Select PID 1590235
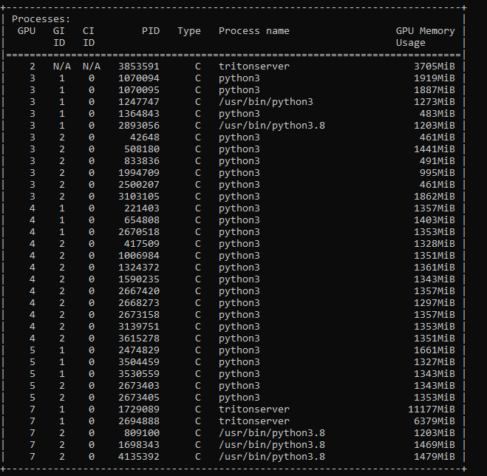487x476 pixels. click(x=139, y=279)
